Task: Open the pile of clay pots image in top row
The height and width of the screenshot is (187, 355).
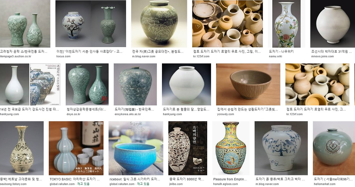Action: [x=227, y=24]
